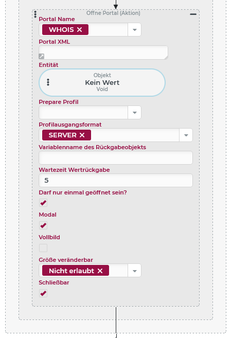
Task: Collapse the Öffne Portal action block
Action: (193, 14)
